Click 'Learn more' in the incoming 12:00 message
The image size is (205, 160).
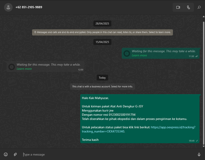(24, 69)
